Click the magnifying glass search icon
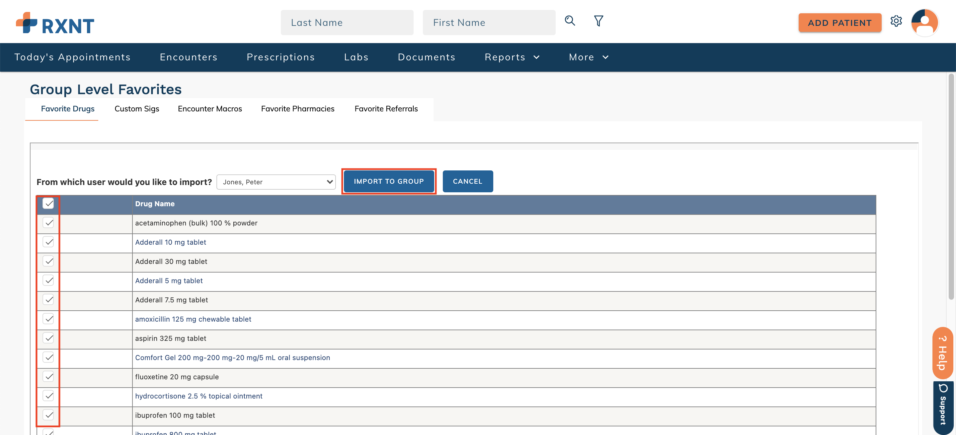The width and height of the screenshot is (956, 435). coord(570,21)
